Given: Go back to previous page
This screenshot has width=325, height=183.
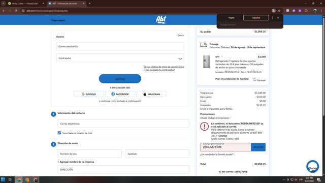Looking at the screenshot, I should (x=4, y=11).
